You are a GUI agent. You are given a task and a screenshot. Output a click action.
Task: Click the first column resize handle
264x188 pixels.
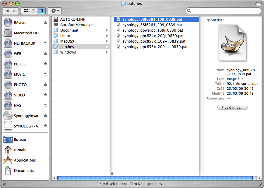[112, 173]
